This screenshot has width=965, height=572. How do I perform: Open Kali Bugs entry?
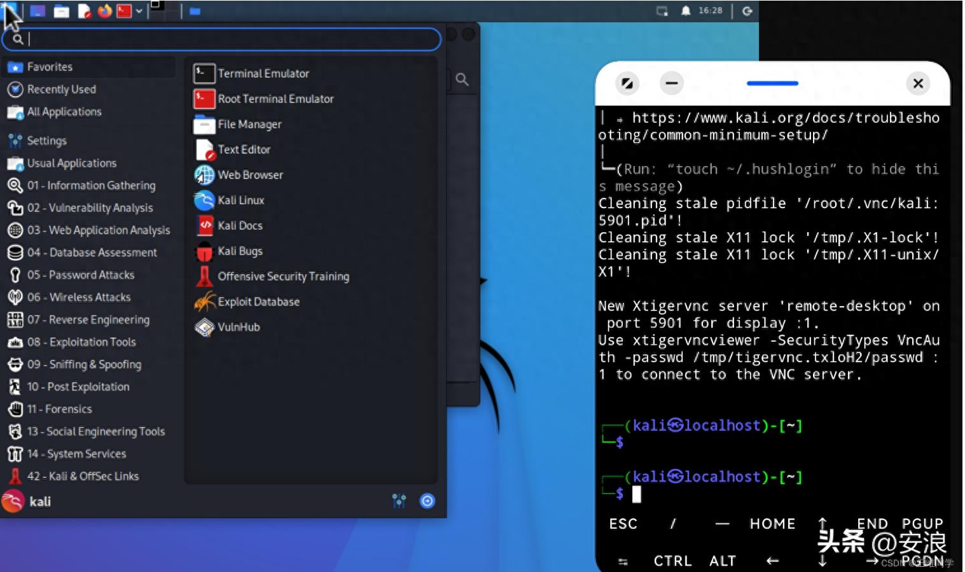(239, 251)
